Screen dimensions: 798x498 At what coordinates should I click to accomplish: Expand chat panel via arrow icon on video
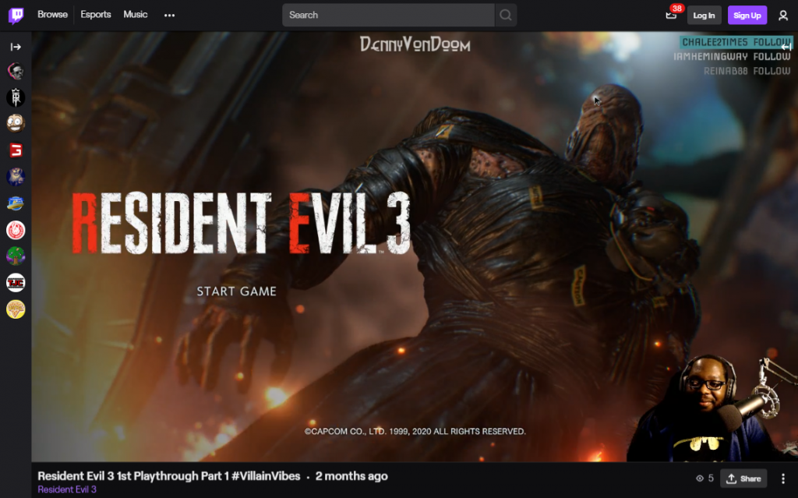(786, 47)
